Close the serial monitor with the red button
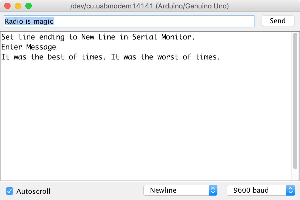The width and height of the screenshot is (300, 200). 8,6
